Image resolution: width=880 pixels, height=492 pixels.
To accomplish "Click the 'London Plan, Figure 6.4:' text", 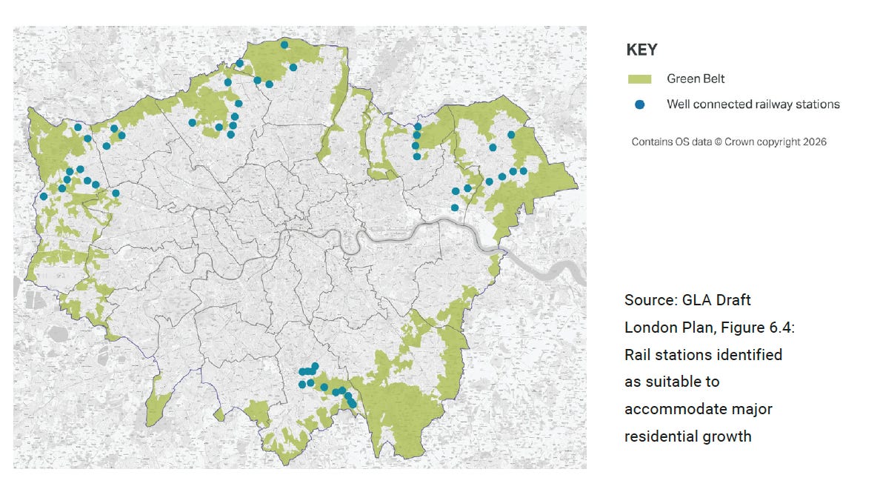I will tap(710, 328).
